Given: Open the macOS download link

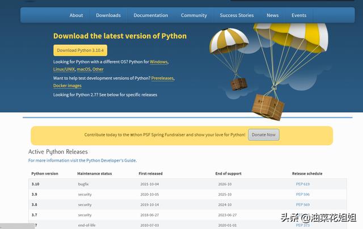Looking at the screenshot, I should (83, 69).
